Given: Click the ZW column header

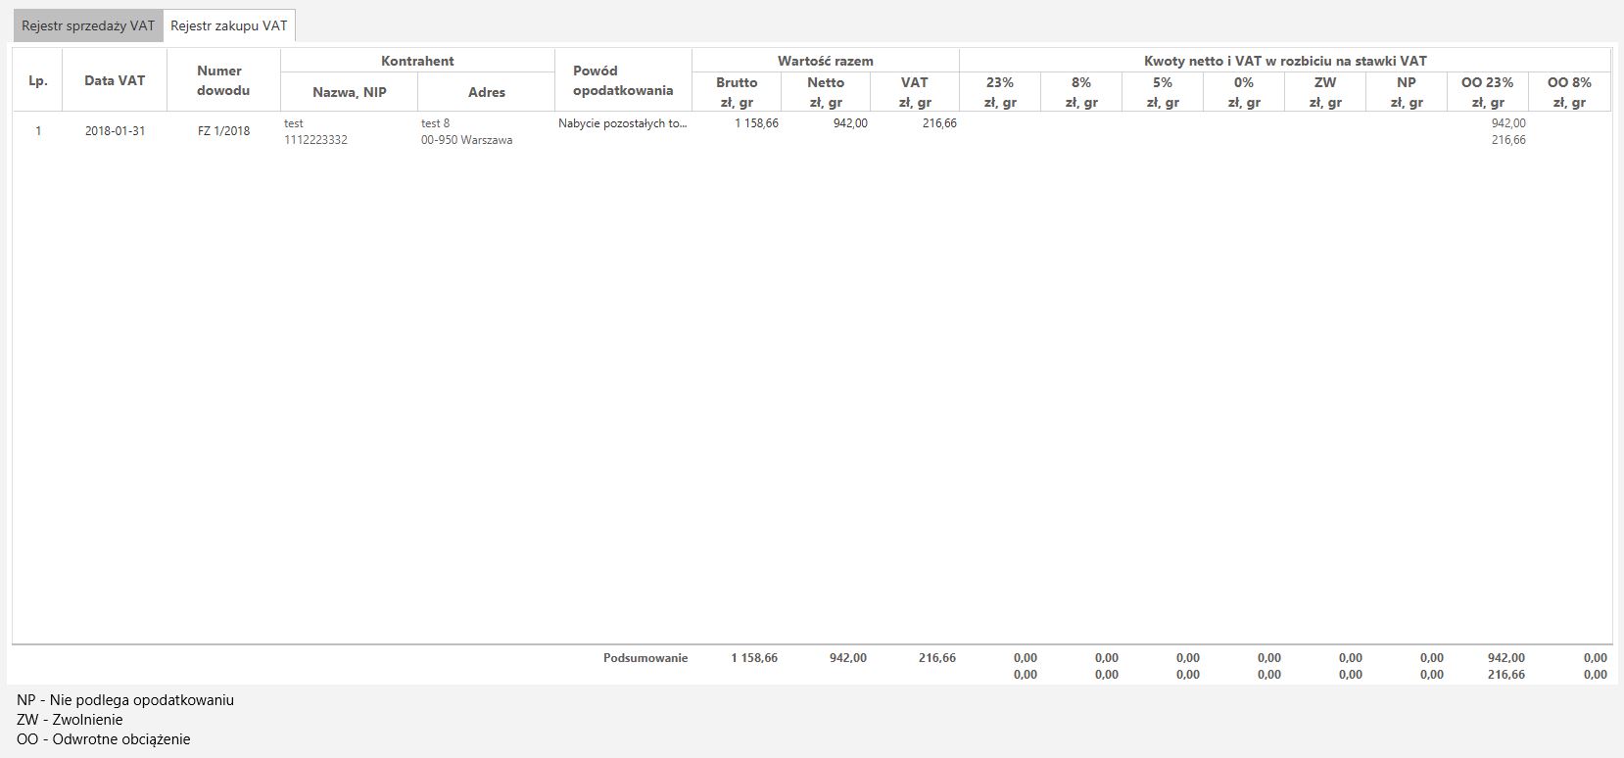Looking at the screenshot, I should click(x=1325, y=92).
